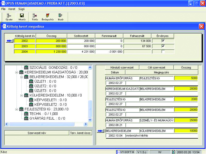Click the hourglass icon in status bar

[x=173, y=152]
